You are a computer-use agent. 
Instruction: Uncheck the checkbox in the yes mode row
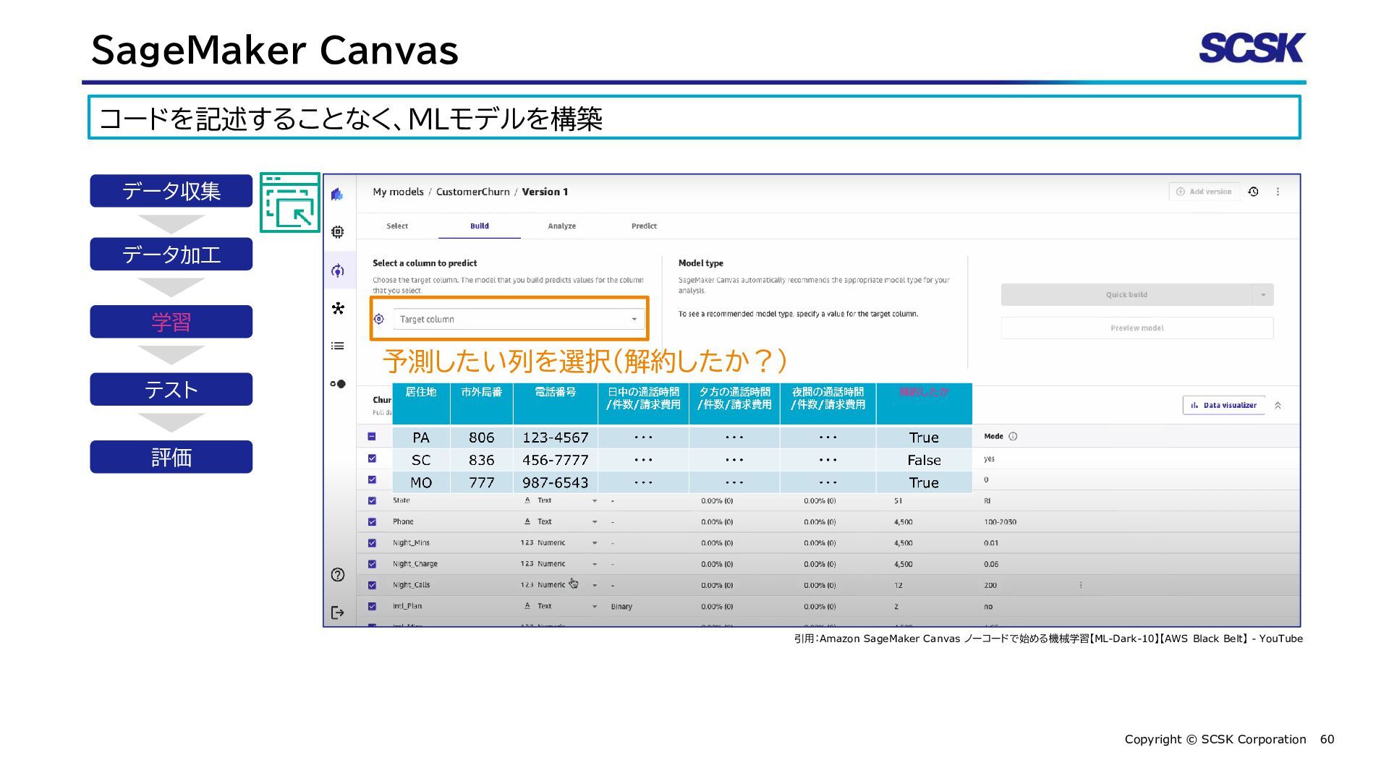[372, 458]
